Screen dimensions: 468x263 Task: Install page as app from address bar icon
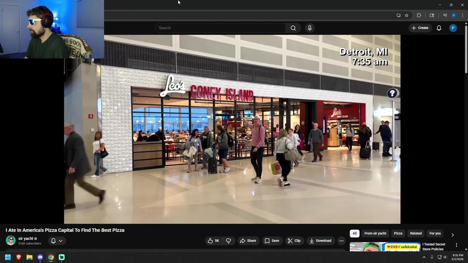click(x=399, y=15)
